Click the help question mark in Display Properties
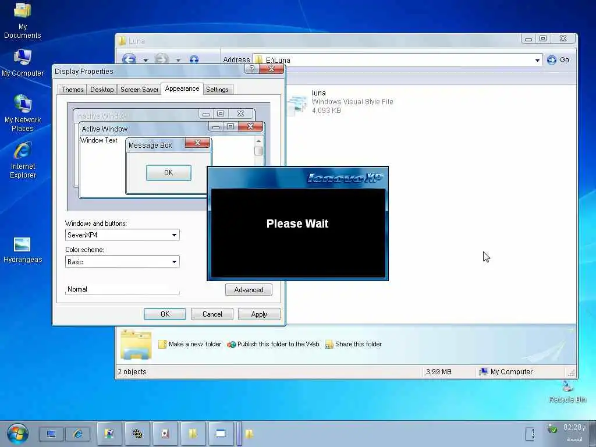The width and height of the screenshot is (596, 447). [x=251, y=69]
